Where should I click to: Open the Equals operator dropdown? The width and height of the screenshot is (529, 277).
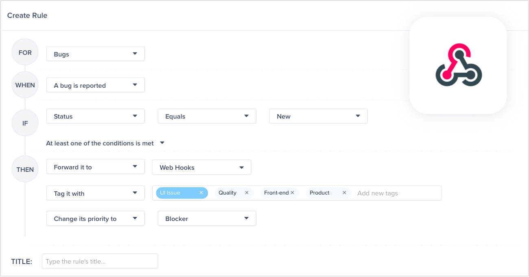[x=207, y=116]
